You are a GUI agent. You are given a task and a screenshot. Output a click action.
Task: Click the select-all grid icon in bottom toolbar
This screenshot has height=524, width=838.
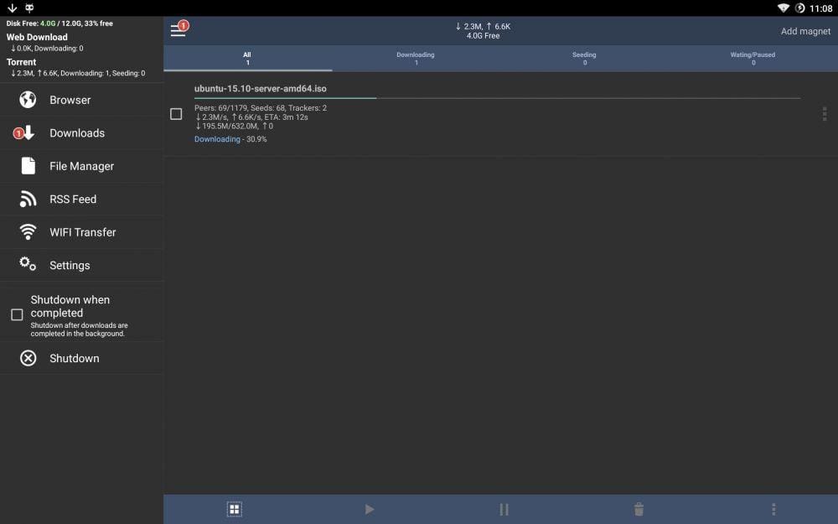235,509
